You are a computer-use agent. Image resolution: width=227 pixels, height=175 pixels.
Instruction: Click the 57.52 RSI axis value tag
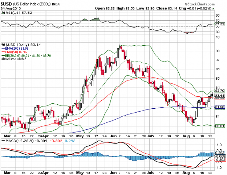220,24
